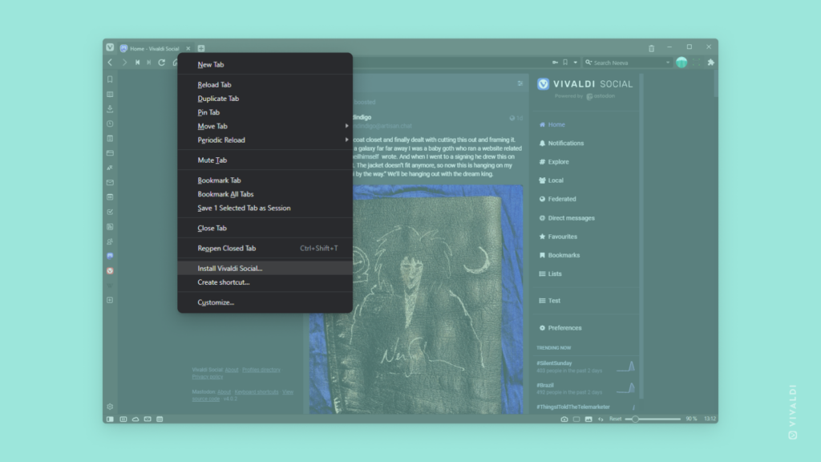821x462 pixels.
Task: Expand the Move Tab submenu arrow
Action: [346, 126]
